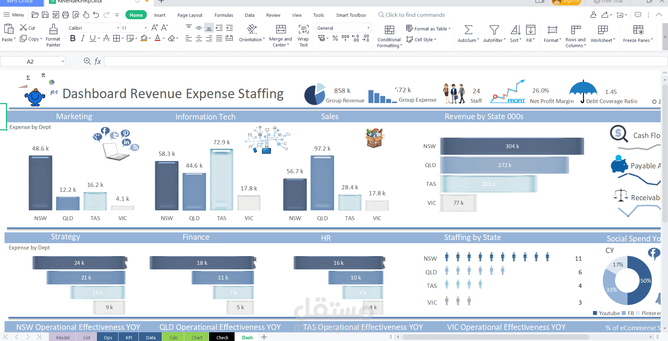Add a new sheet with the plus button
Screen dimensions: 668x341
point(264,337)
